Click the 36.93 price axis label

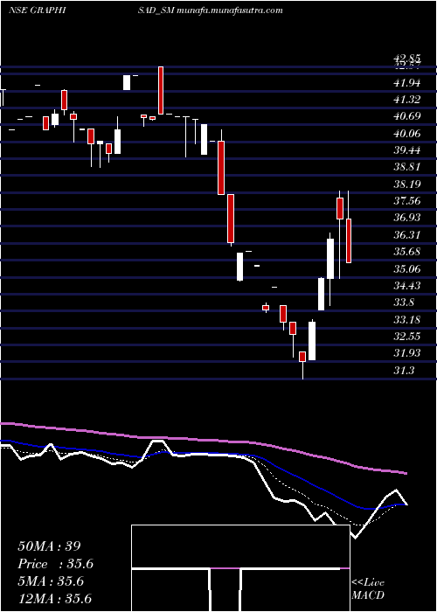pyautogui.click(x=407, y=218)
